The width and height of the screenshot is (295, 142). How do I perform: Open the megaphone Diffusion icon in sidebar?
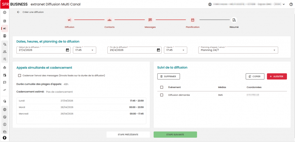click(5, 28)
